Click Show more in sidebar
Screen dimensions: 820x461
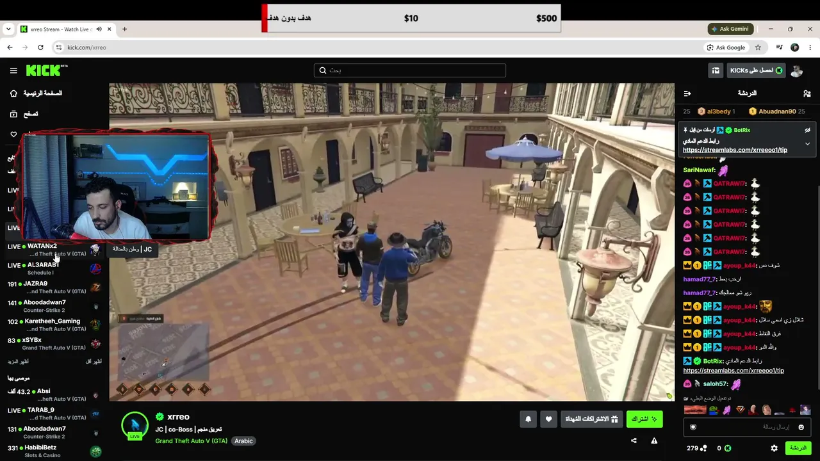click(x=18, y=362)
